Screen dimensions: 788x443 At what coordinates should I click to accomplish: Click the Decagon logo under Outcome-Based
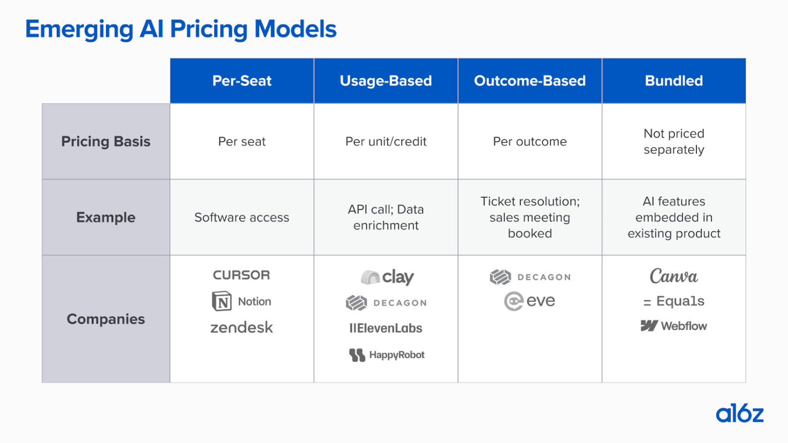click(530, 277)
